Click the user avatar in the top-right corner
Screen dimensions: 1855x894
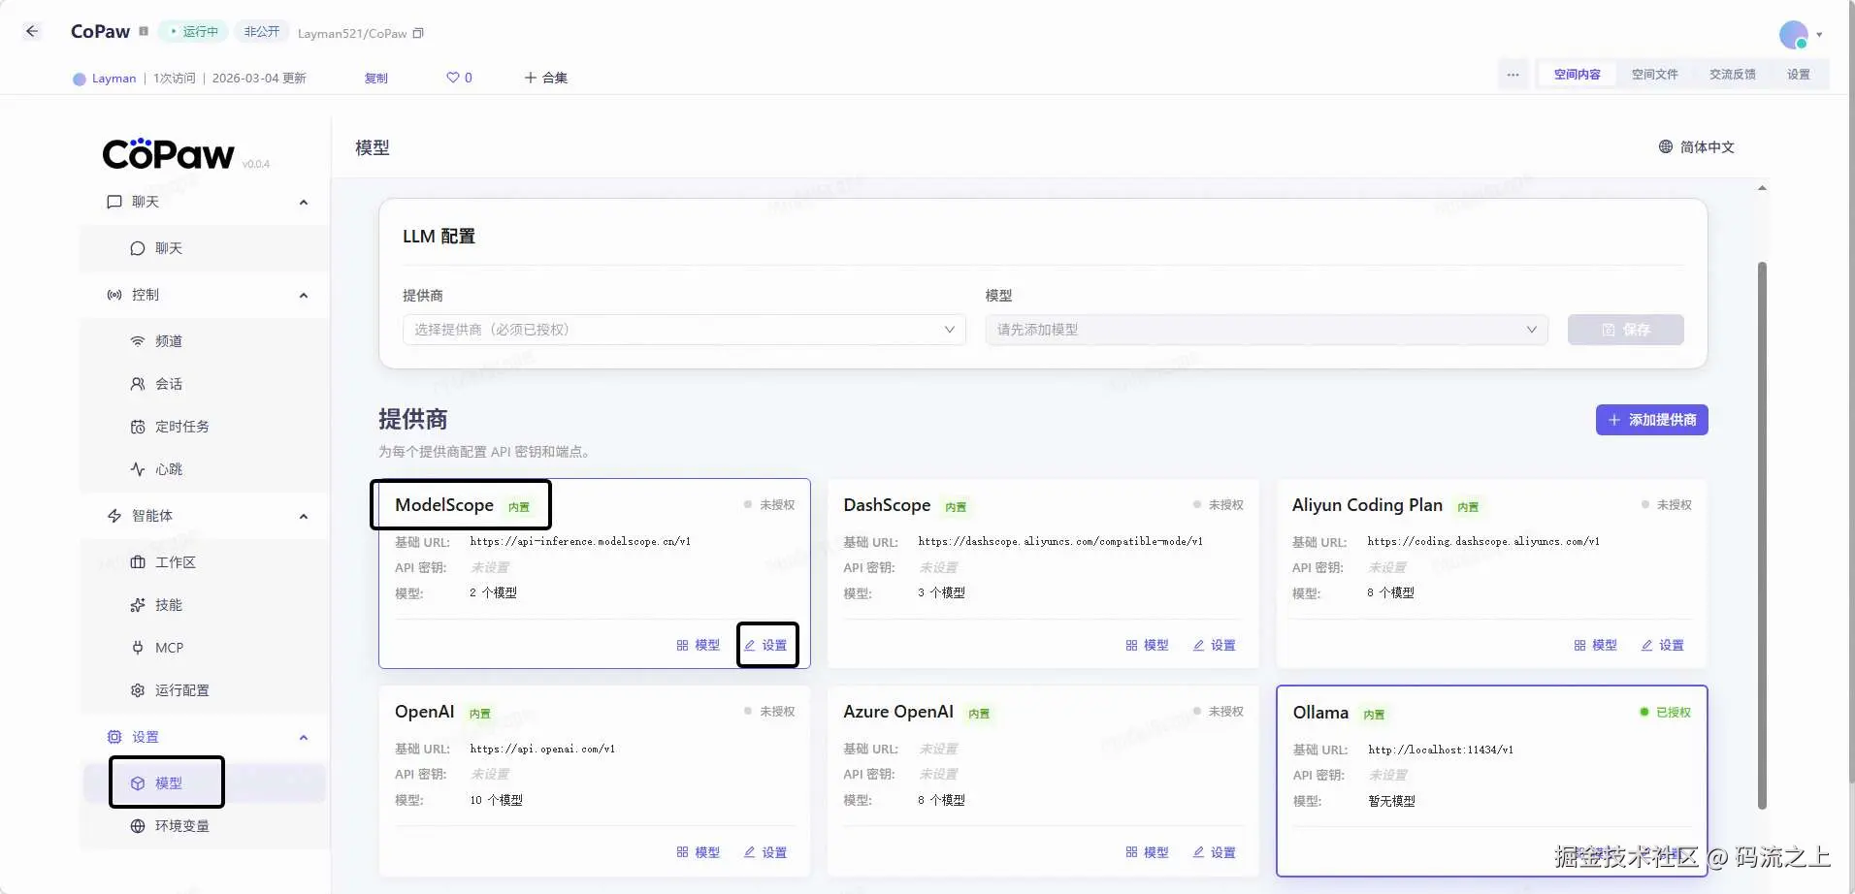point(1794,35)
